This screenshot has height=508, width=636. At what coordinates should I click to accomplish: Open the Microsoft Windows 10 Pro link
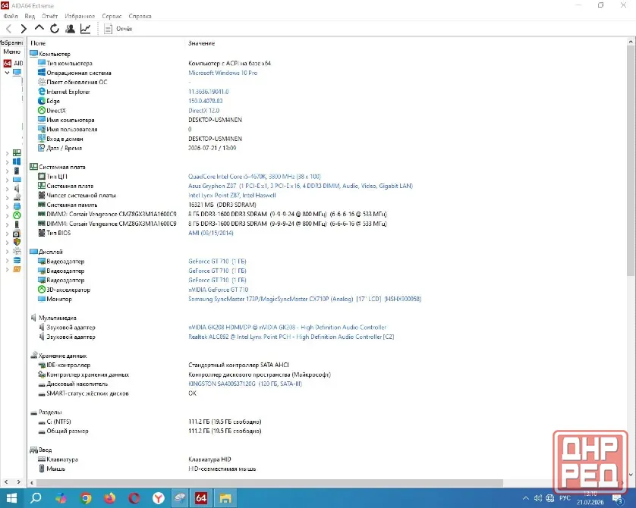[x=222, y=73]
